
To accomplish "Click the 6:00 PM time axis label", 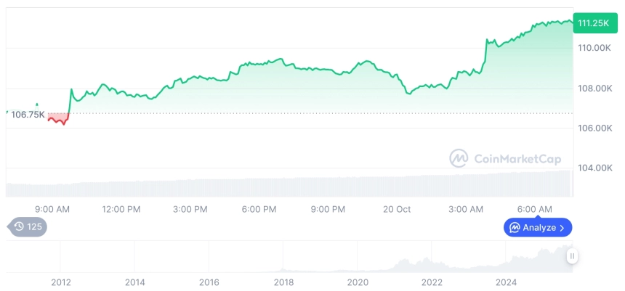I will (259, 209).
